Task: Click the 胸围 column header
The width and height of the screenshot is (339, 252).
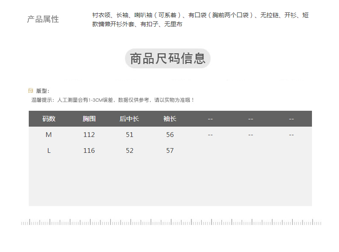Action: 89,119
